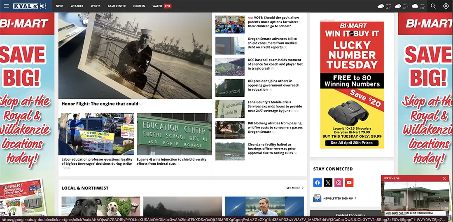Click the sunset trees wildfire story thumbnail
Screen dimensions: 453x222
(230, 130)
